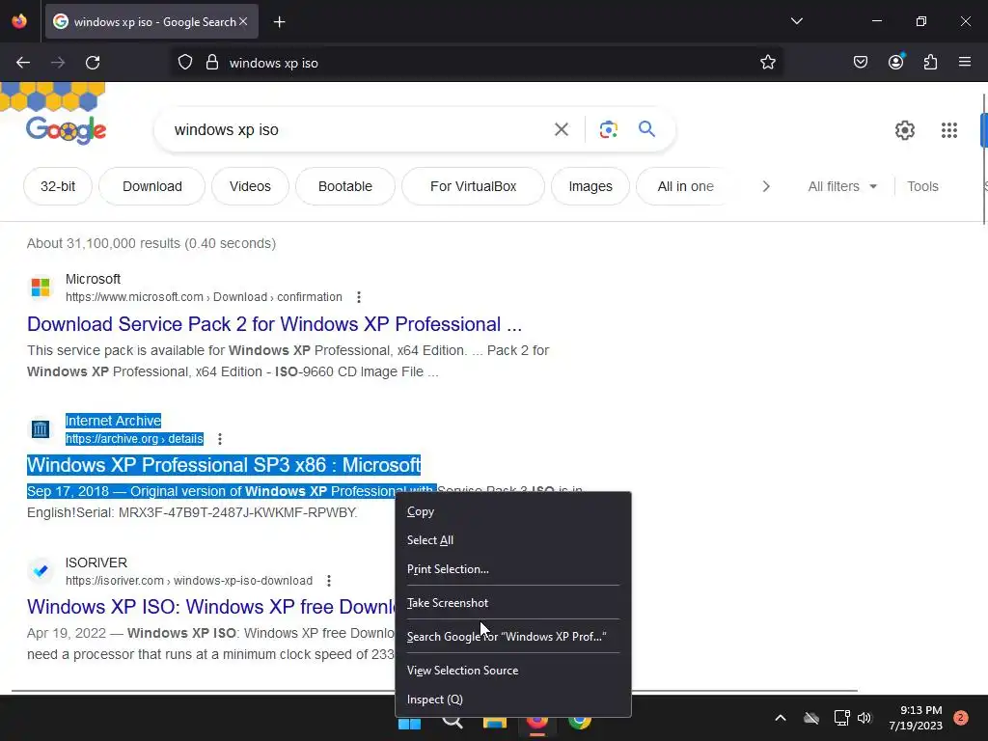Screen dimensions: 988x741
Task: Click the Internet Archive building favicon
Action: 41,429
